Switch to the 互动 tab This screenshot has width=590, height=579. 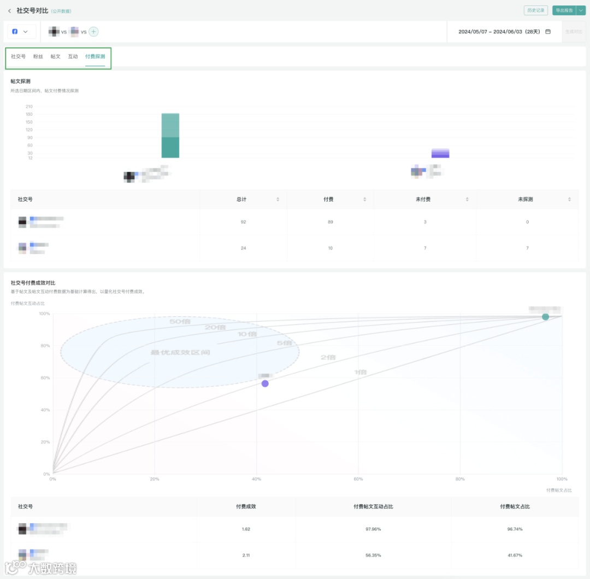(73, 56)
